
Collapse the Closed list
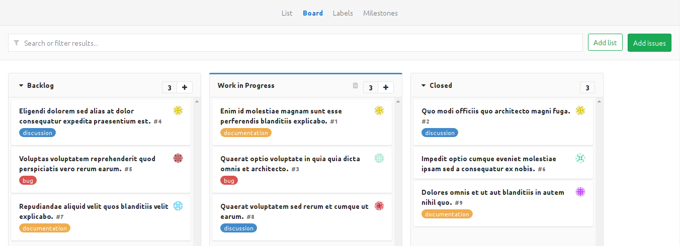pyautogui.click(x=423, y=86)
